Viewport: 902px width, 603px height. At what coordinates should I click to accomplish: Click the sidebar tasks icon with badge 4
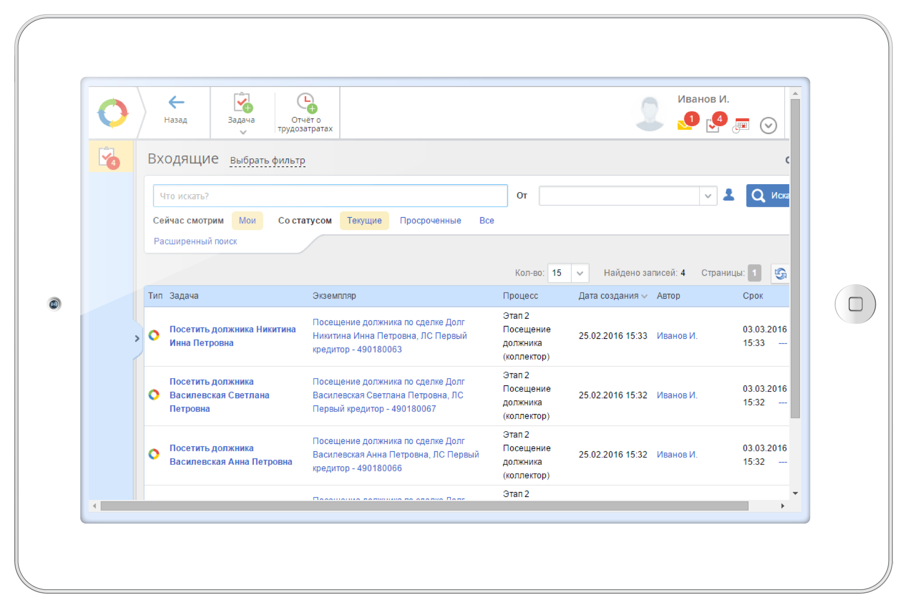(x=108, y=157)
